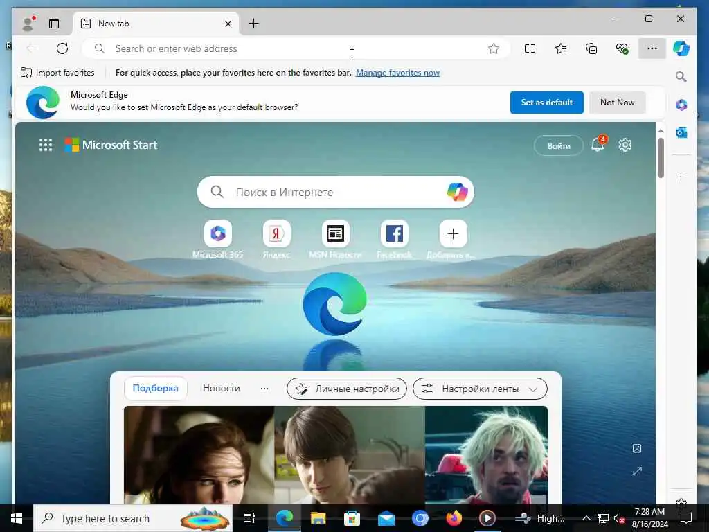Open the Edge profile icon
This screenshot has height=532, width=709.
29,24
